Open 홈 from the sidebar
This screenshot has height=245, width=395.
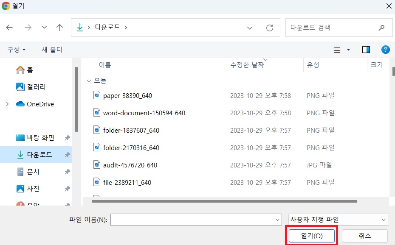pyautogui.click(x=27, y=70)
